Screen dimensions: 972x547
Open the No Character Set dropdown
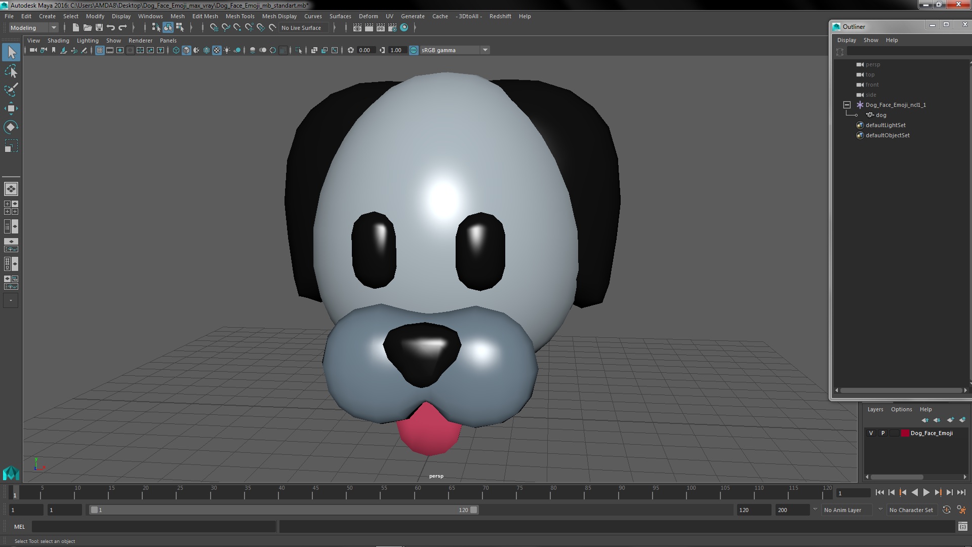pos(911,510)
